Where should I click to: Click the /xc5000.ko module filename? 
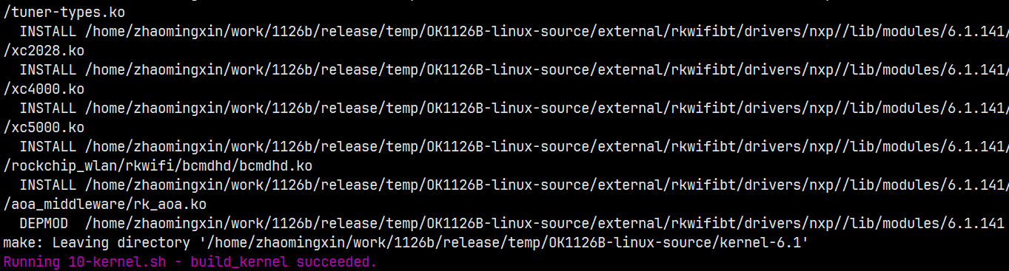click(44, 128)
